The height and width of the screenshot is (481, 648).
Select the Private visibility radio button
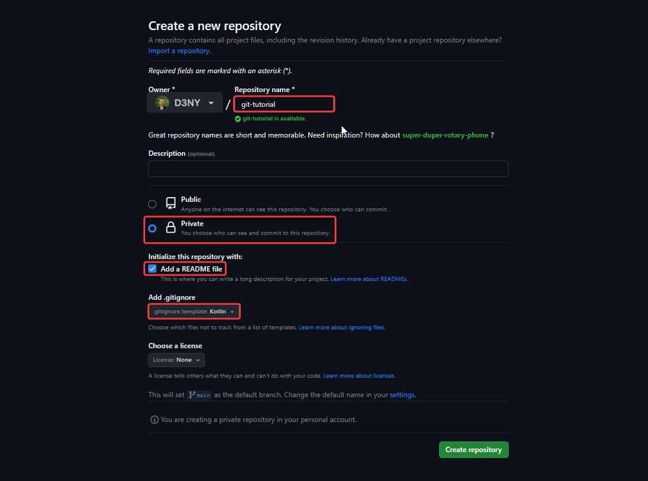coord(152,228)
